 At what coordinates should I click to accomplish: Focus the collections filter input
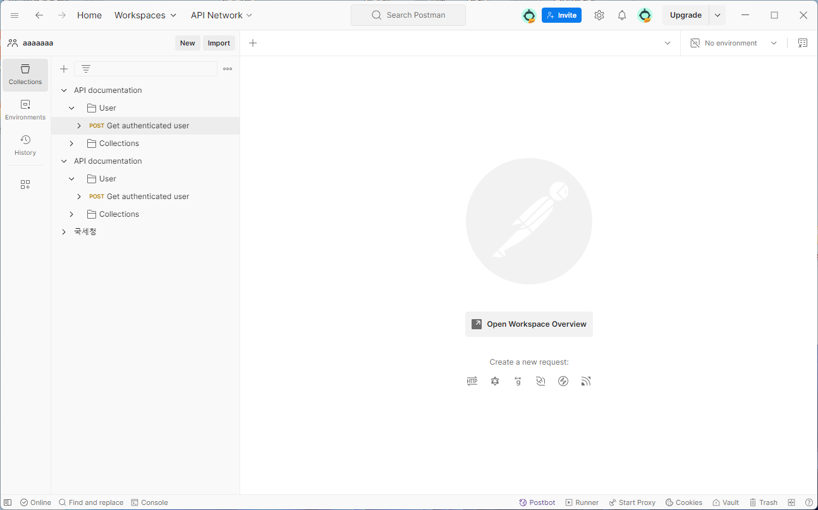(146, 69)
